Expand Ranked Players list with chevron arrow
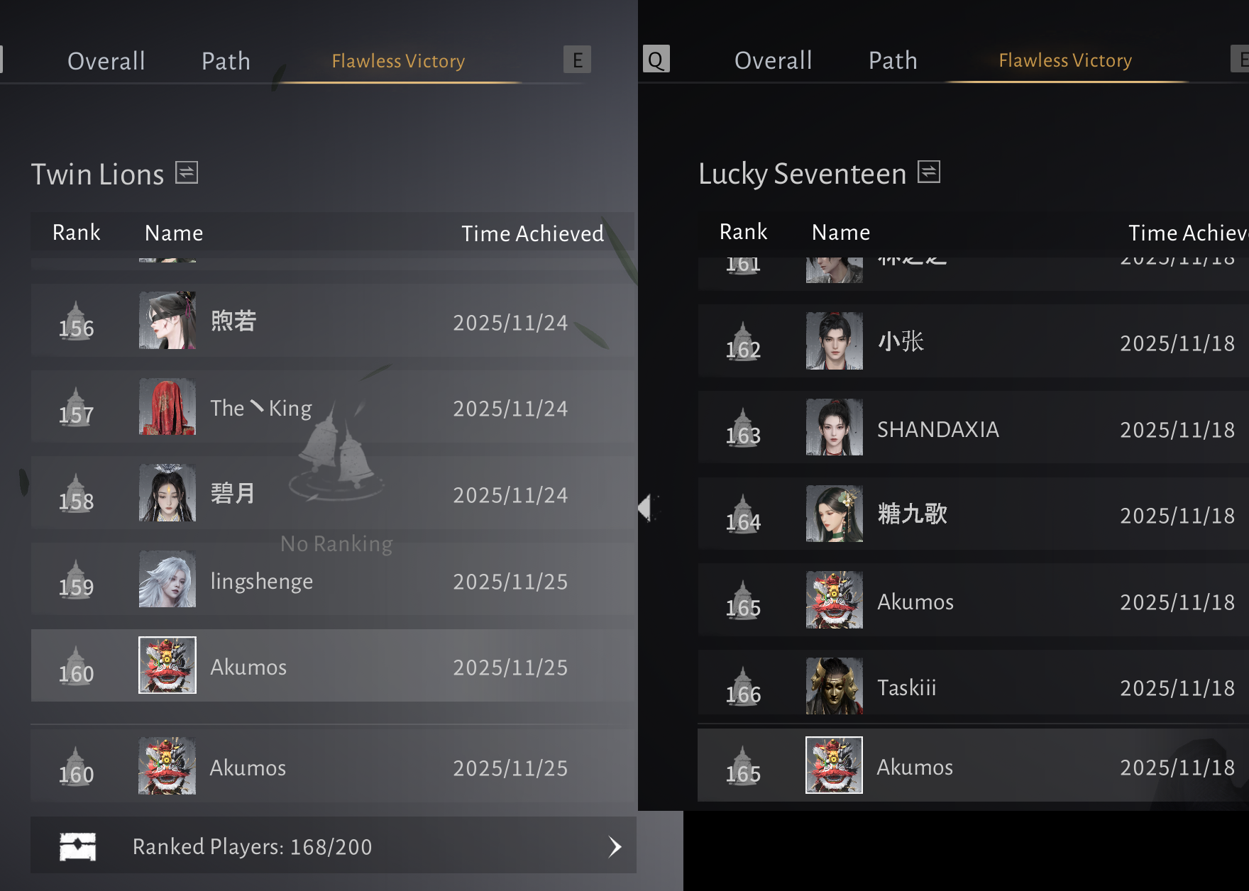The height and width of the screenshot is (891, 1249). click(x=615, y=846)
